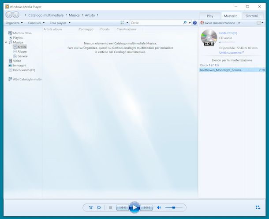The height and width of the screenshot is (219, 269).
Task: Toggle repeat playback
Action: click(99, 208)
